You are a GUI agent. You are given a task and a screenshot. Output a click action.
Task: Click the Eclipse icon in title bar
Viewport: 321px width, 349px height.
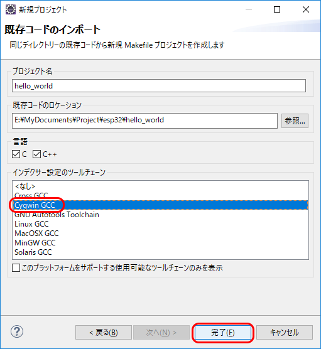11,9
